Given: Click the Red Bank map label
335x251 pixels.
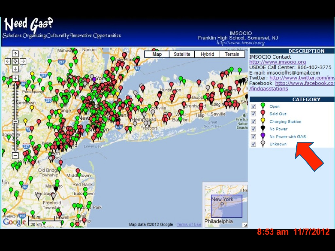Looking at the screenshot, I should coord(82,184).
